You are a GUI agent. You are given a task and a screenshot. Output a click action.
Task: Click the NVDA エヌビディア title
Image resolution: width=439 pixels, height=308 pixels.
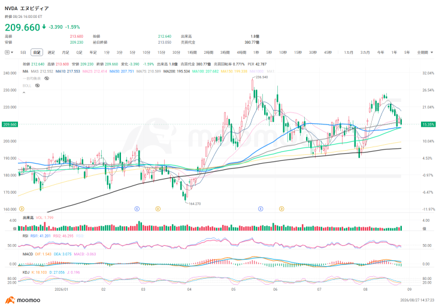(26, 8)
